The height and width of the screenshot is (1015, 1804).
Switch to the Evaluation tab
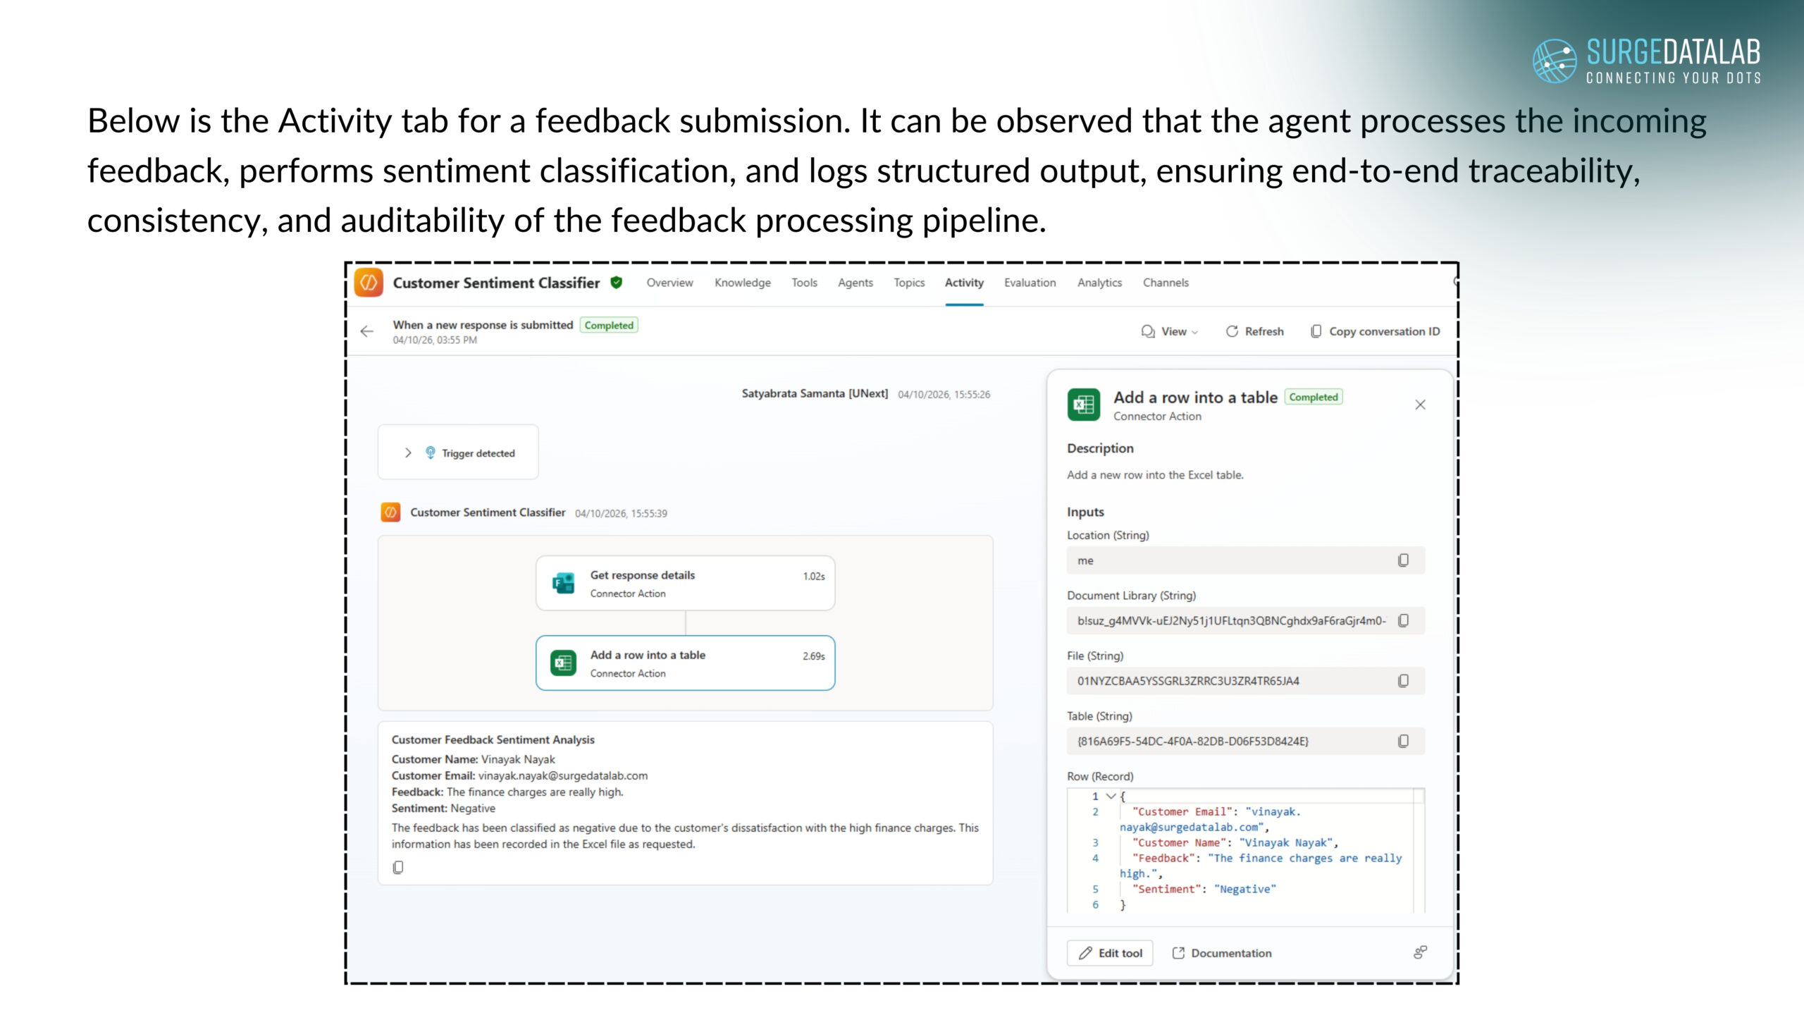tap(1030, 283)
